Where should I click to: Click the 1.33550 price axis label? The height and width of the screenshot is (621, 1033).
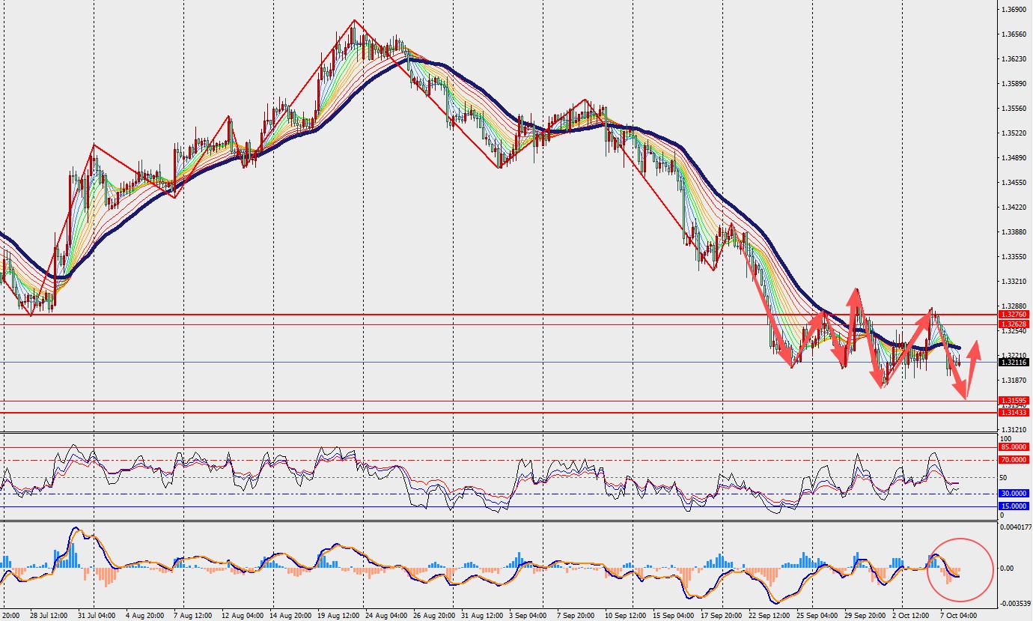1014,257
